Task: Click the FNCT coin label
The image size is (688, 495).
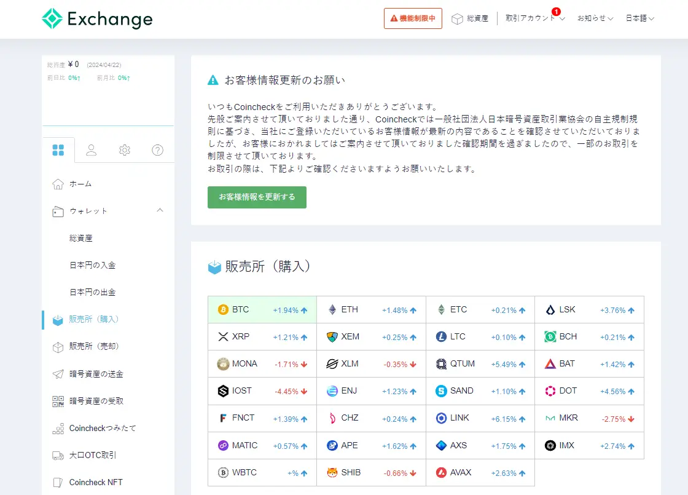Action: [x=243, y=418]
